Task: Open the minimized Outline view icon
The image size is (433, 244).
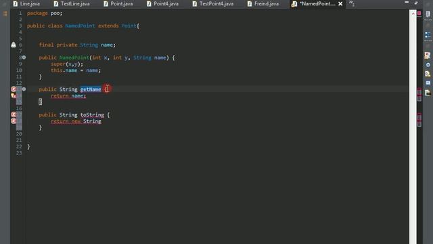Action: [x=428, y=35]
